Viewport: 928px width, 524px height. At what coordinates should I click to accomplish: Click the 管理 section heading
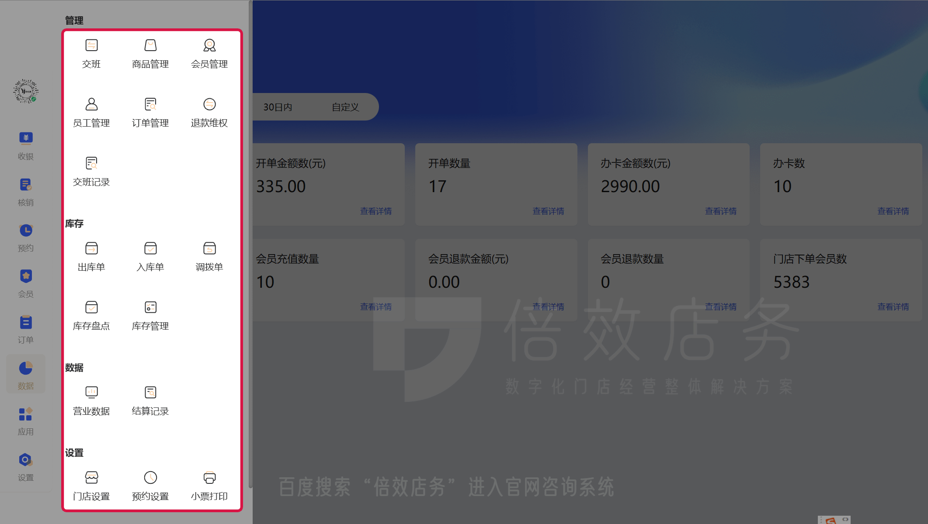74,21
